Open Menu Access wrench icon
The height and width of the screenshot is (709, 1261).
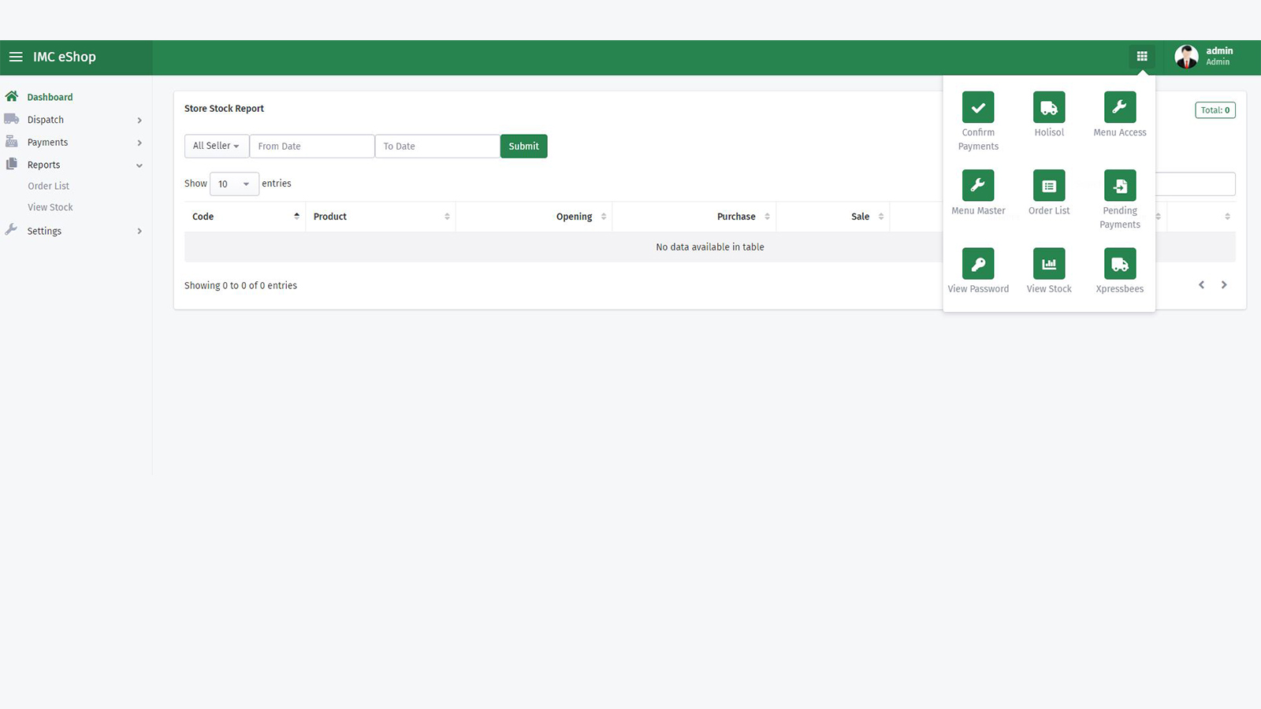pos(1119,108)
